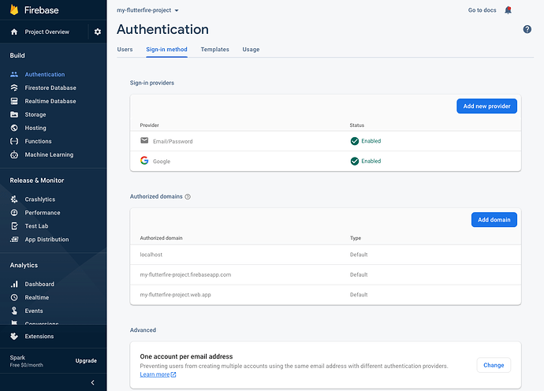Click the notifications bell icon
The image size is (544, 391).
click(508, 10)
